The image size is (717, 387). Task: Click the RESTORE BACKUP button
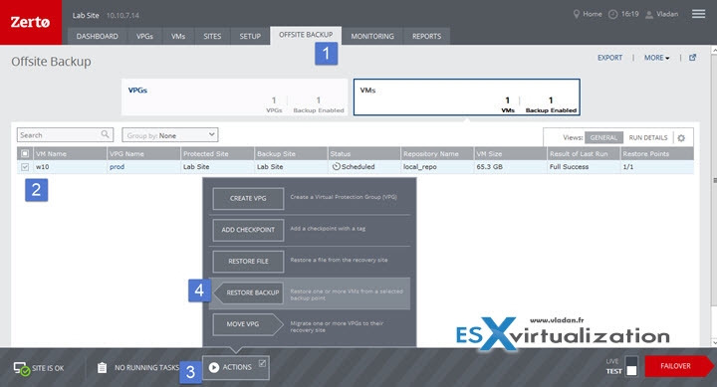pyautogui.click(x=249, y=292)
